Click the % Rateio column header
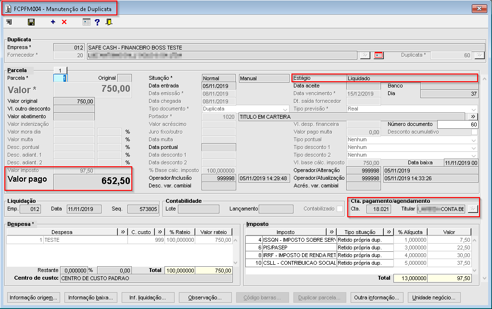492x309 pixels. (x=180, y=232)
